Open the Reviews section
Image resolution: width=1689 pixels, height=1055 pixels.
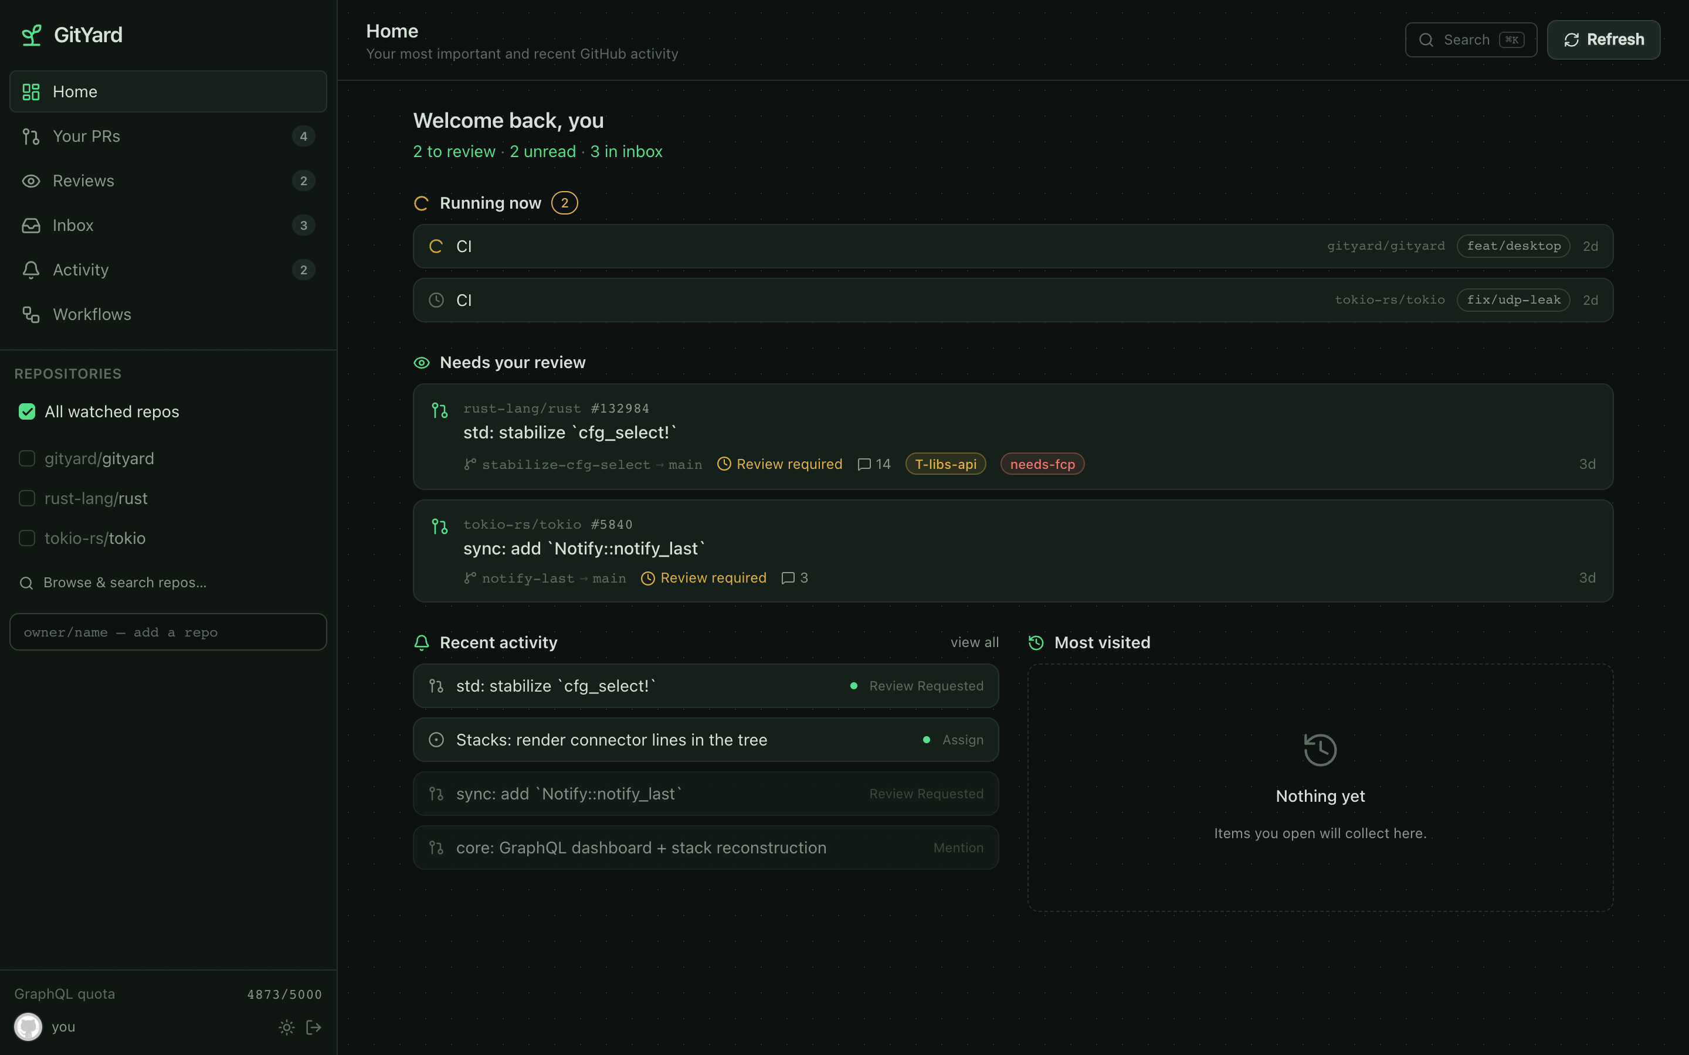tap(168, 181)
